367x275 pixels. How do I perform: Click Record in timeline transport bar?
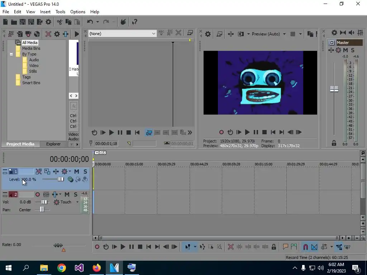(97, 247)
